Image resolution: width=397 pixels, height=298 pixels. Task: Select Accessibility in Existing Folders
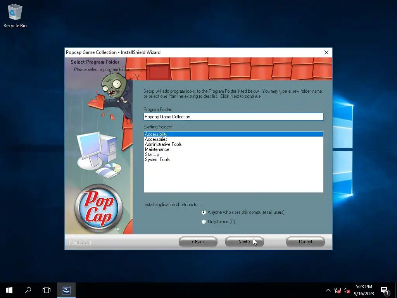(x=233, y=134)
